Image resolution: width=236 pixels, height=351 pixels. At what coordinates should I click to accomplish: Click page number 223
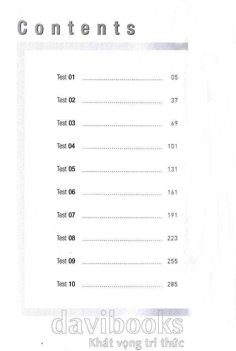172,238
